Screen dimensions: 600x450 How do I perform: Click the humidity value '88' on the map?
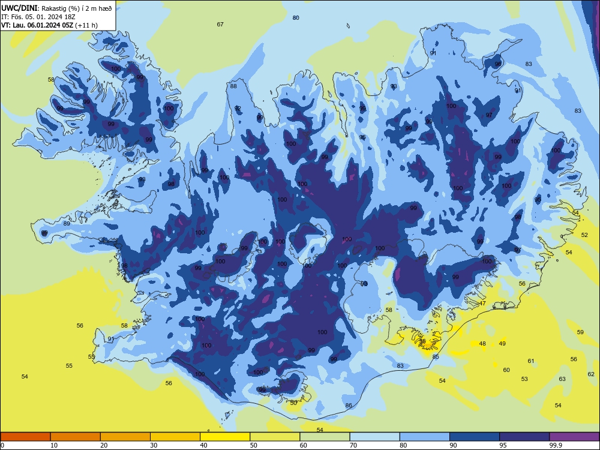(233, 86)
